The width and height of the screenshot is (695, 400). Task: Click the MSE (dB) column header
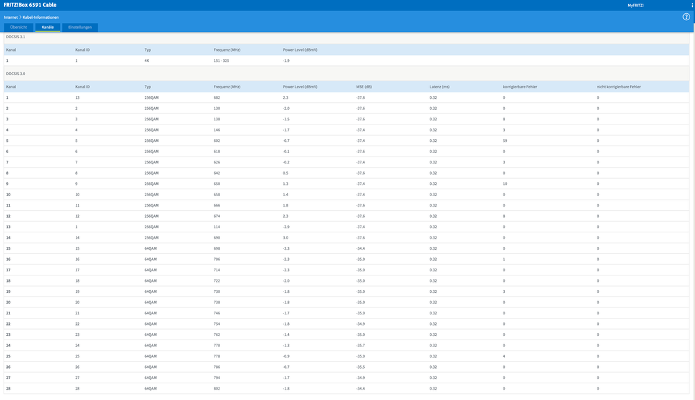[364, 87]
